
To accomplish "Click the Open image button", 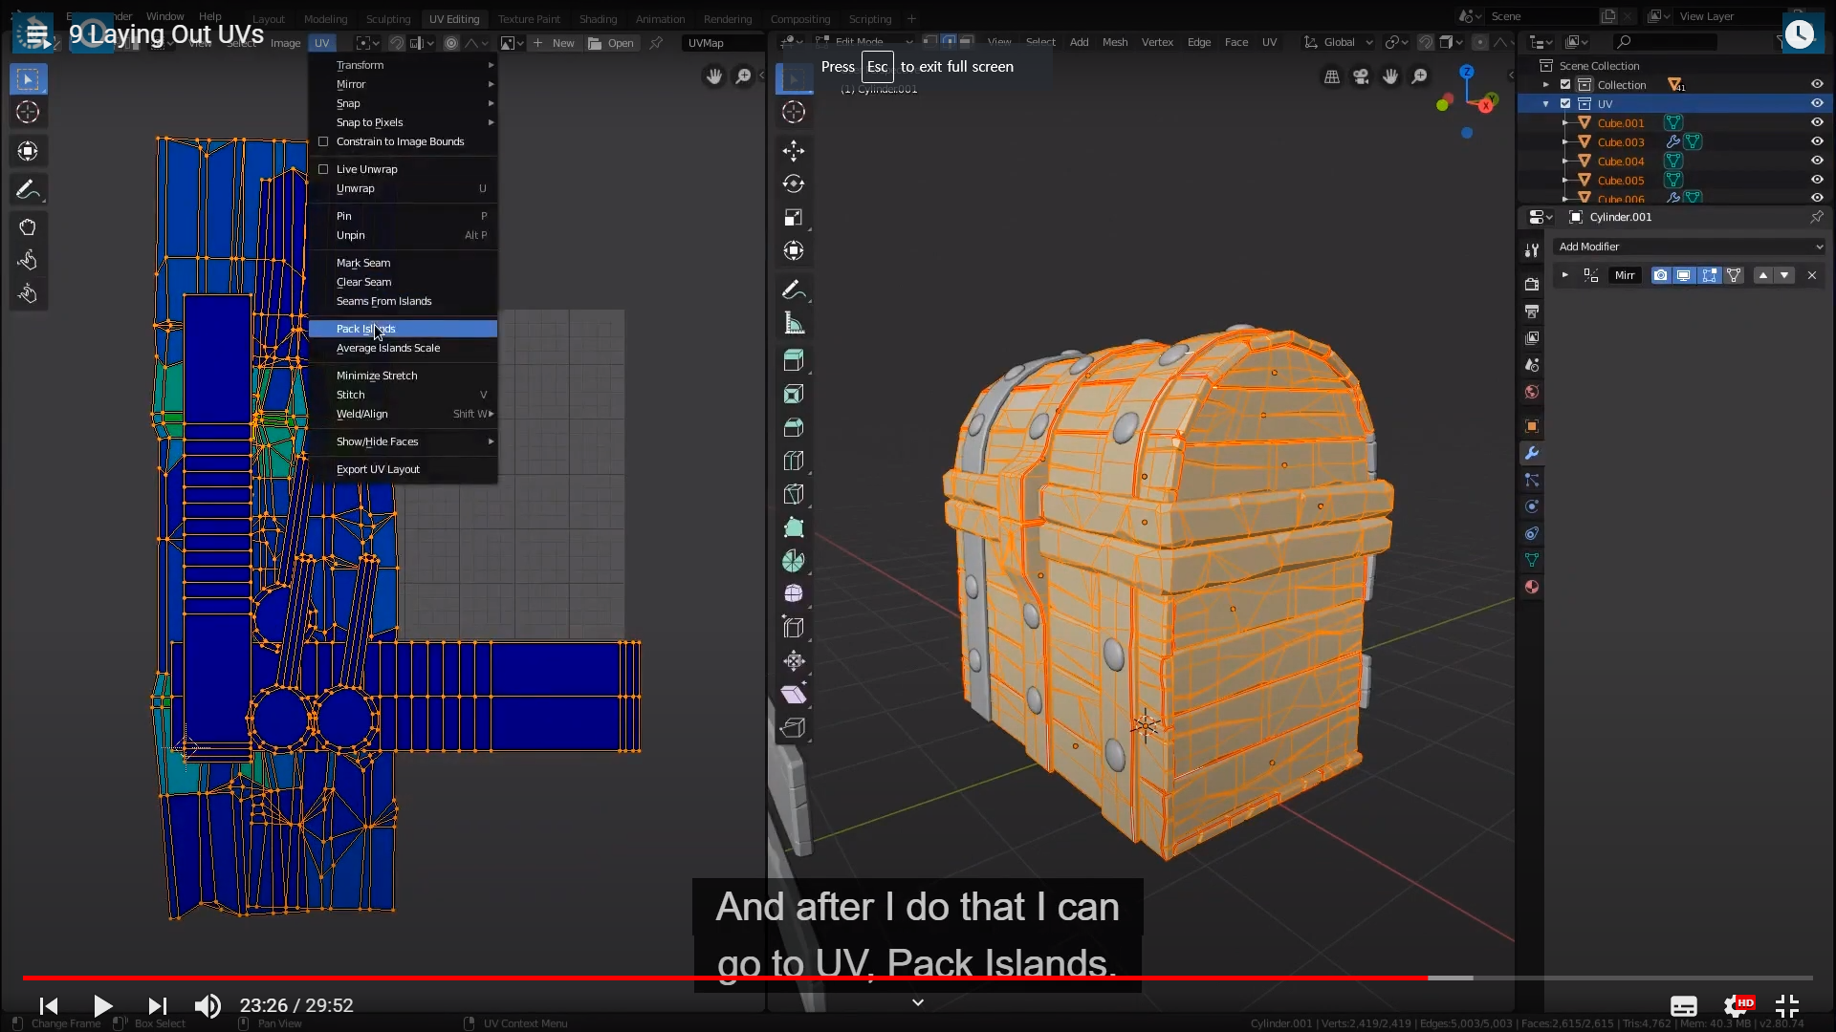I will click(612, 43).
